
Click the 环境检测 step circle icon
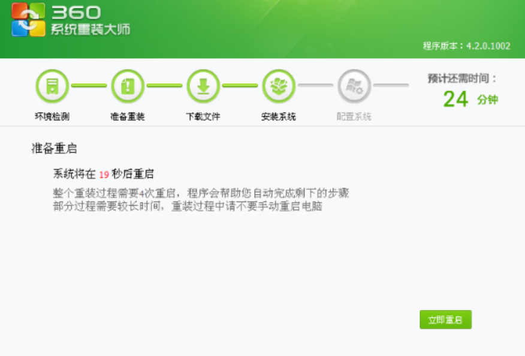(x=52, y=86)
